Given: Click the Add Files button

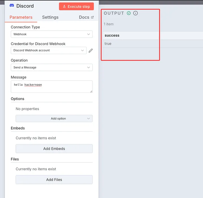Looking at the screenshot, I should click(54, 180).
